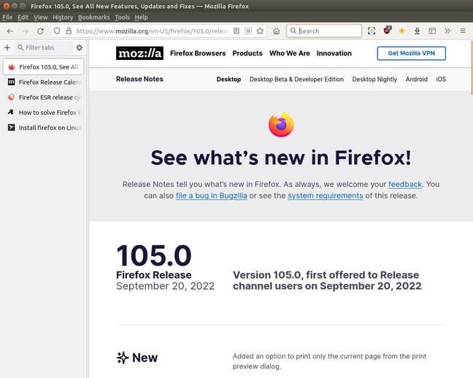Viewport: 473px width, 378px height.
Task: Click the Get Mozilla VPN button
Action: (411, 53)
